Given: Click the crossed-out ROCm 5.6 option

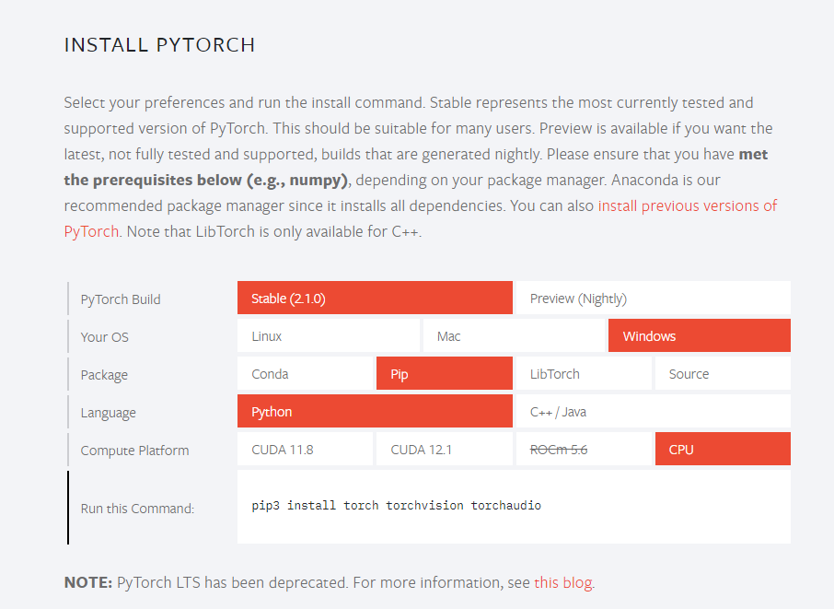Looking at the screenshot, I should 583,450.
